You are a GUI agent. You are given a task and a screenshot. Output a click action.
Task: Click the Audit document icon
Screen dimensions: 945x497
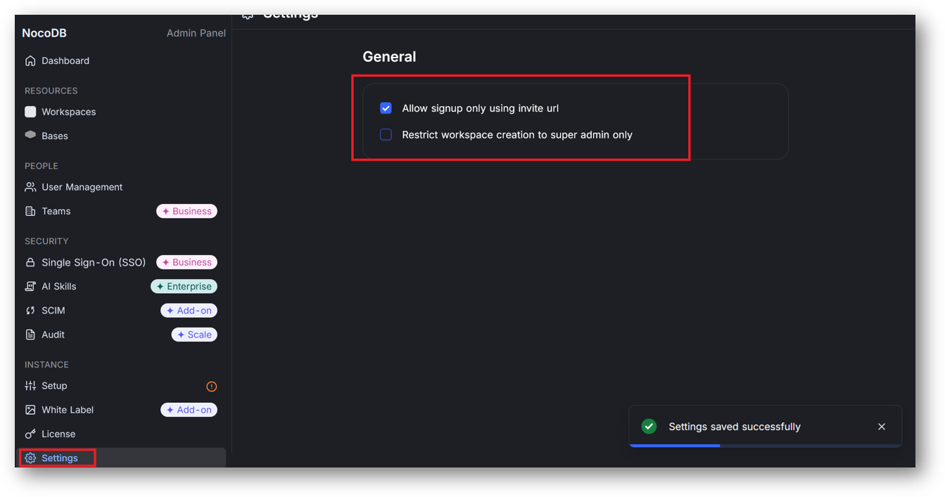[30, 335]
